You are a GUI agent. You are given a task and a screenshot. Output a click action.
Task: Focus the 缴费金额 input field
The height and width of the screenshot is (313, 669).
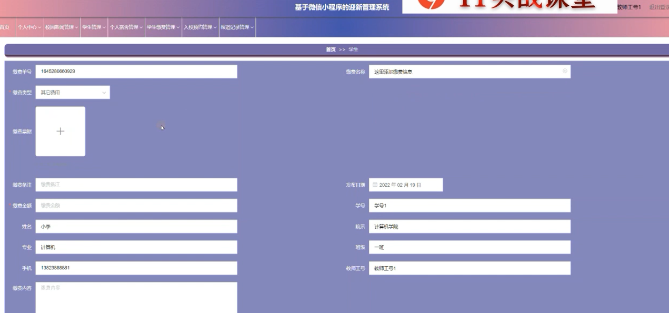coord(136,206)
